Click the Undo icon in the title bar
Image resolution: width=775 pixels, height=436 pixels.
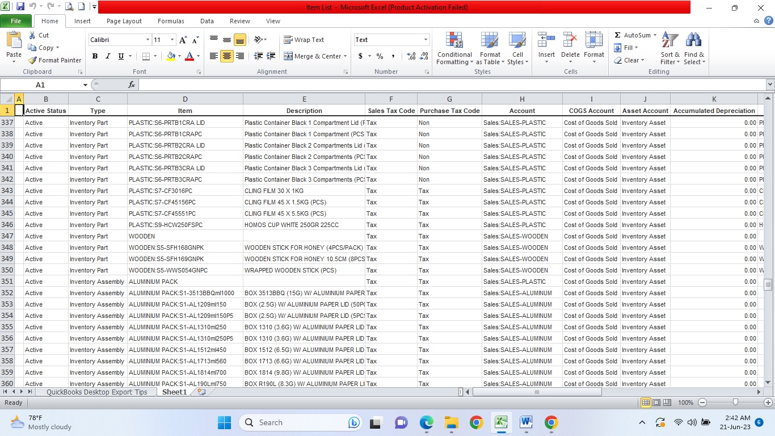[x=33, y=7]
